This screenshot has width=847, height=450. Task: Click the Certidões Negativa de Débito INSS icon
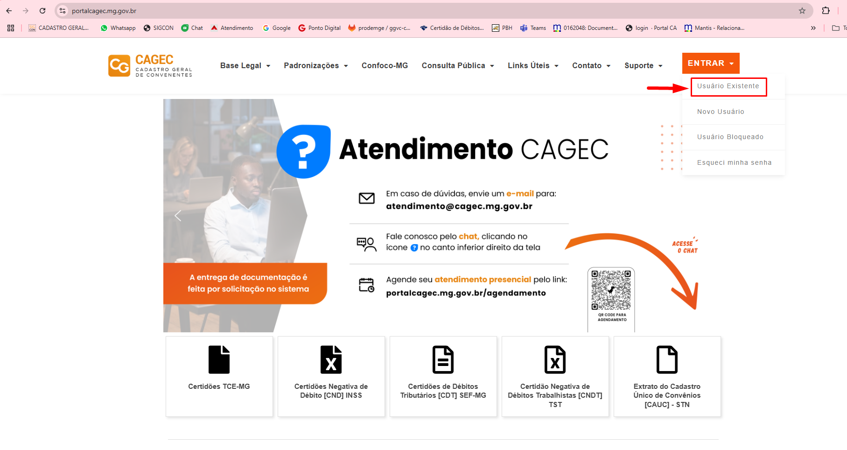(x=331, y=360)
